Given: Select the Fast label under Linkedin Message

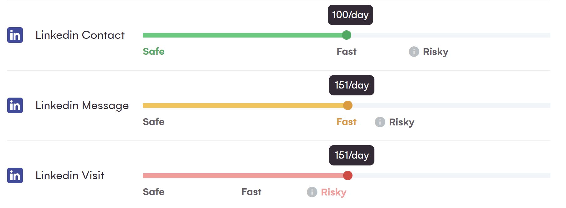Looking at the screenshot, I should (346, 122).
